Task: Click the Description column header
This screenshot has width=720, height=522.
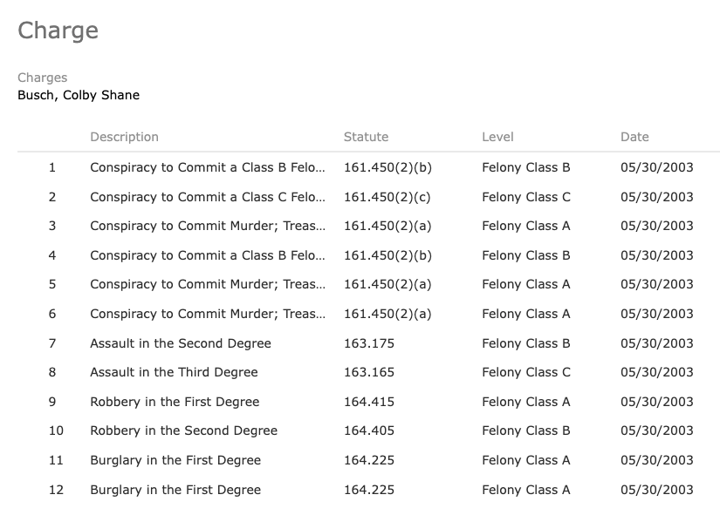Action: pos(124,137)
